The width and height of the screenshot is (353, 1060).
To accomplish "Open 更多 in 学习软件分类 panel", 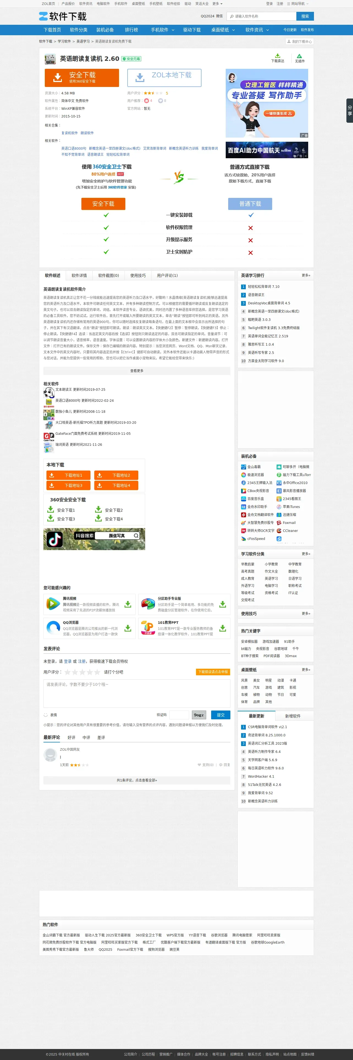I will pos(306,554).
